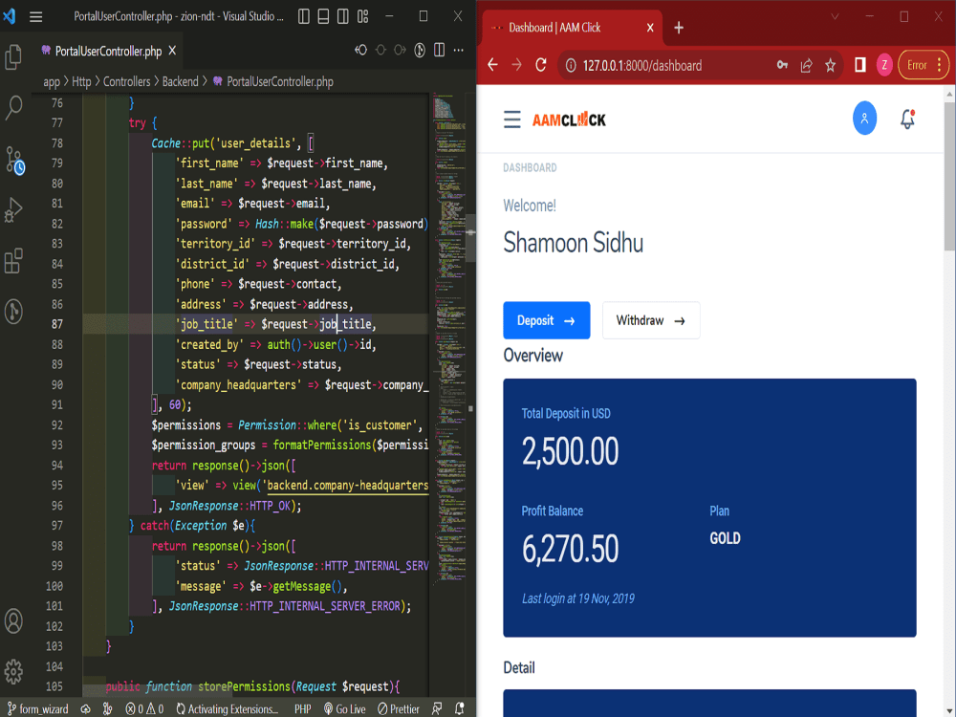
Task: Open a new Chrome tab
Action: (679, 28)
